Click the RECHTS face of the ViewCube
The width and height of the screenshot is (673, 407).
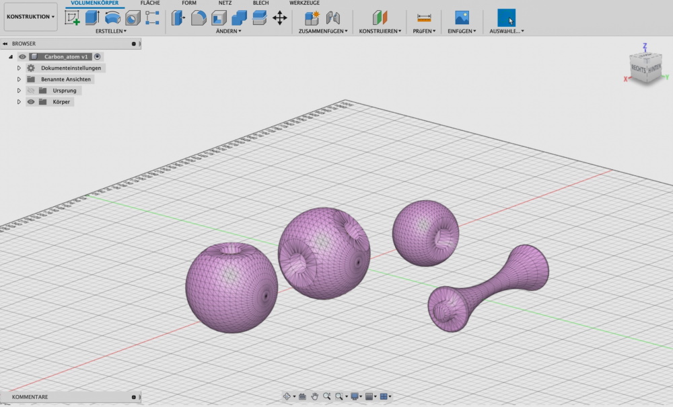[x=638, y=69]
